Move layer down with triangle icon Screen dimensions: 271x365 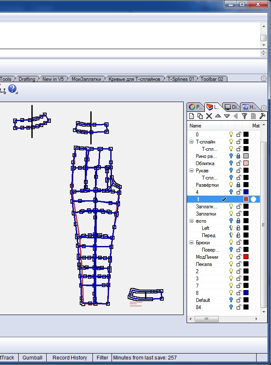pos(226,116)
